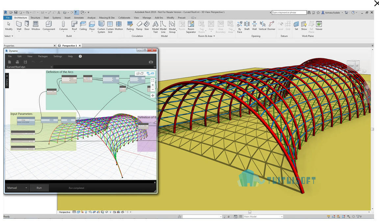This screenshot has width=379, height=224.
Task: Open the Main Model workset dropdown
Action: coord(263,216)
